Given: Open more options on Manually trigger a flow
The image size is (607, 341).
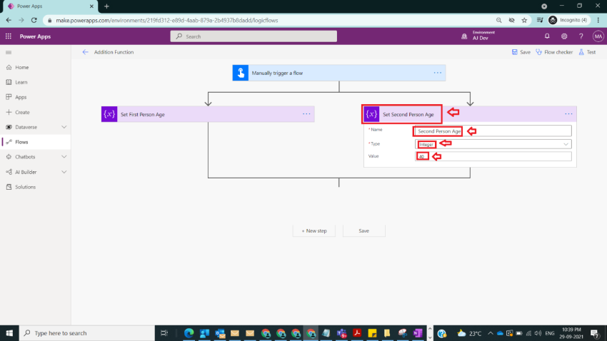Looking at the screenshot, I should tap(438, 73).
